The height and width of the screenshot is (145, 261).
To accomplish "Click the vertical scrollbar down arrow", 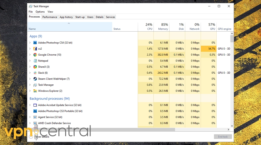I will [x=232, y=126].
